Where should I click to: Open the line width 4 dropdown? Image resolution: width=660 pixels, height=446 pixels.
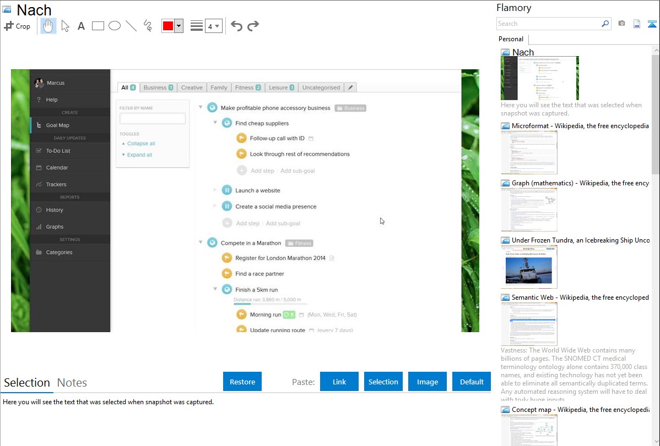click(214, 26)
